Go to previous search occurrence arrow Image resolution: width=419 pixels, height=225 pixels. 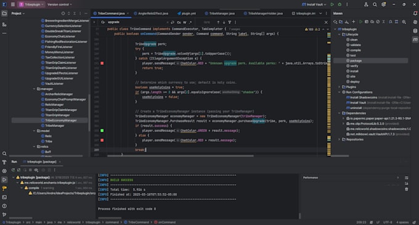218,22
